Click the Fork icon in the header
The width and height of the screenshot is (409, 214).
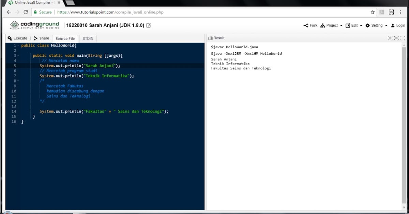pyautogui.click(x=306, y=25)
